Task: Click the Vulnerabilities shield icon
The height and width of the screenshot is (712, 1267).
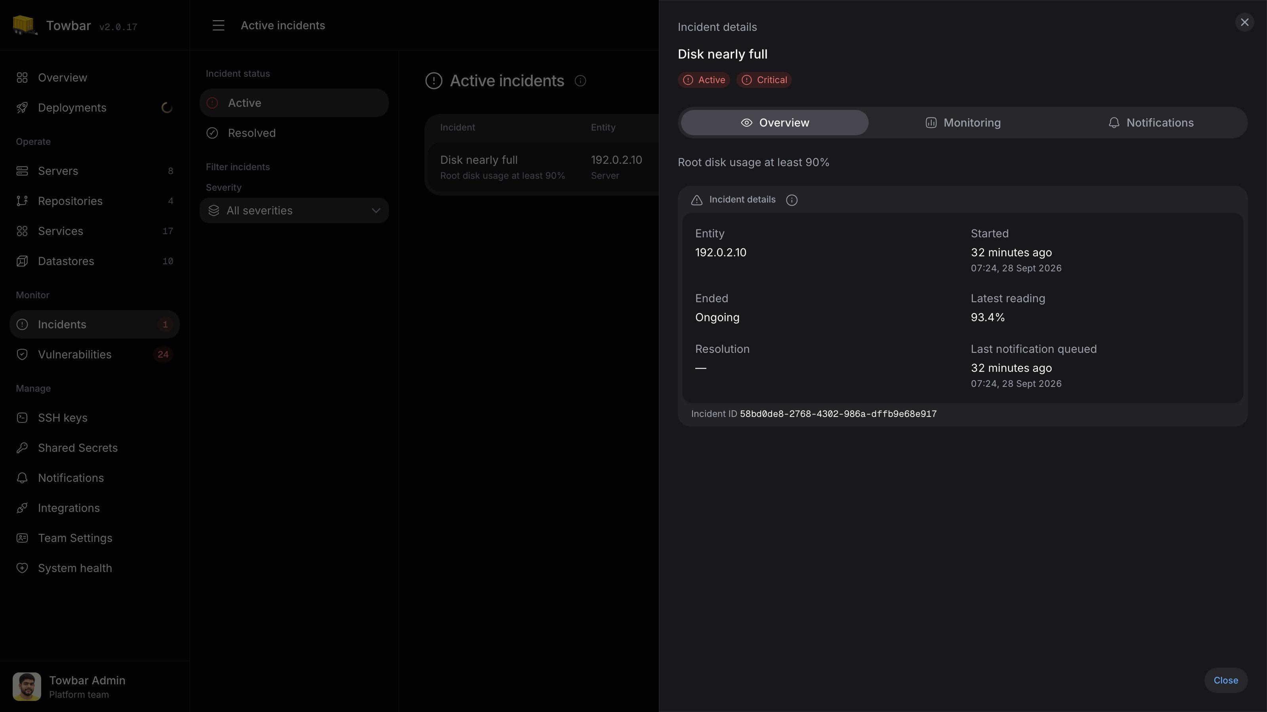Action: click(x=22, y=354)
